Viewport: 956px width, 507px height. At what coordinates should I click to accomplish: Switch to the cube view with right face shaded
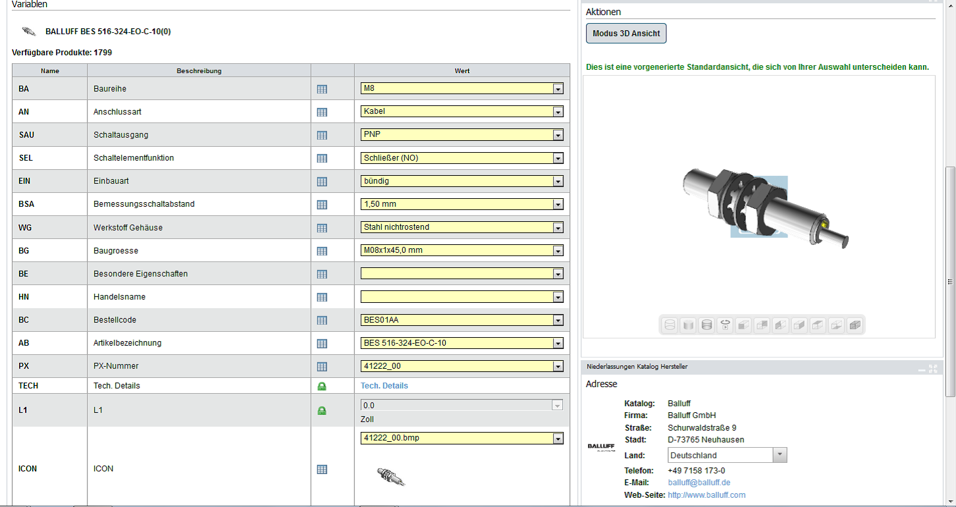[799, 325]
